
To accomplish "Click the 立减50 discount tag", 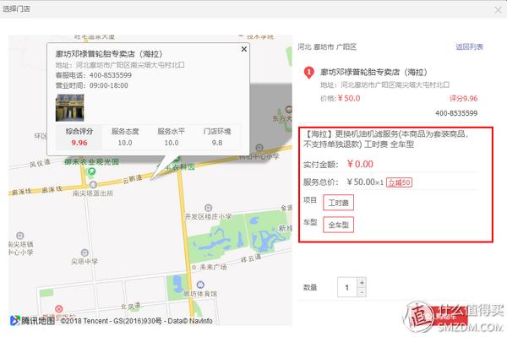I will 399,182.
